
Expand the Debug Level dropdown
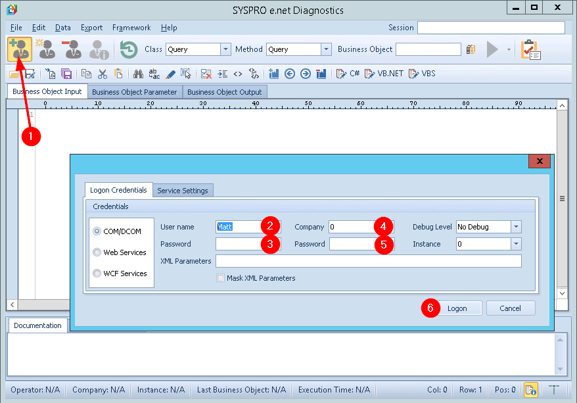[x=517, y=227]
